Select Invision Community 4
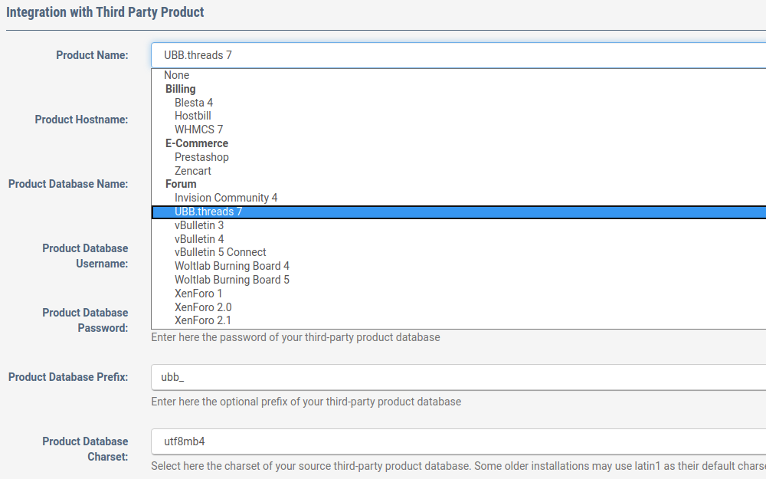The image size is (766, 479). (458, 198)
